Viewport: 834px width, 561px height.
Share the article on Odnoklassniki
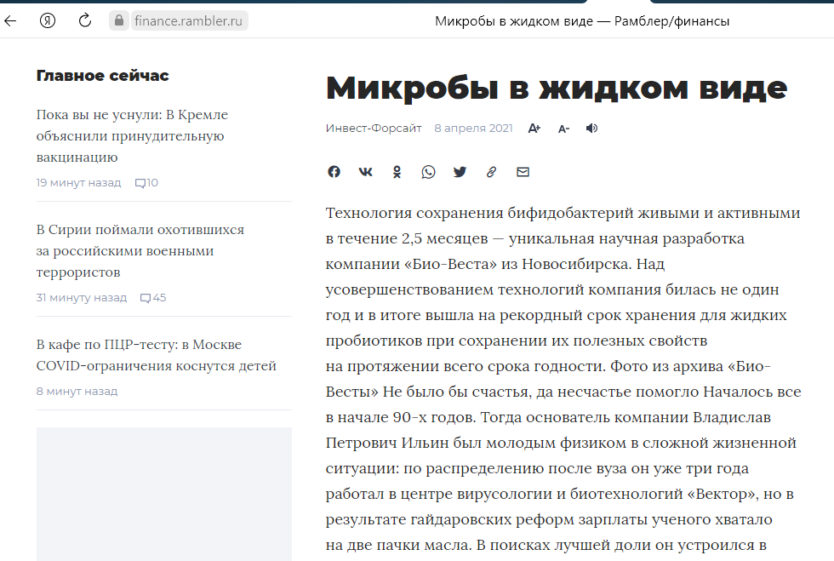tap(397, 172)
